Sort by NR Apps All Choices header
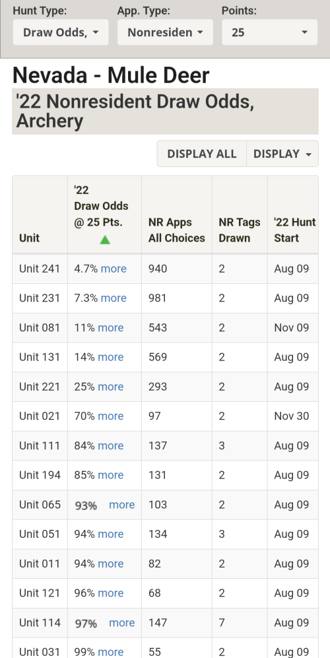Viewport: 330px width, 658px height. click(177, 230)
